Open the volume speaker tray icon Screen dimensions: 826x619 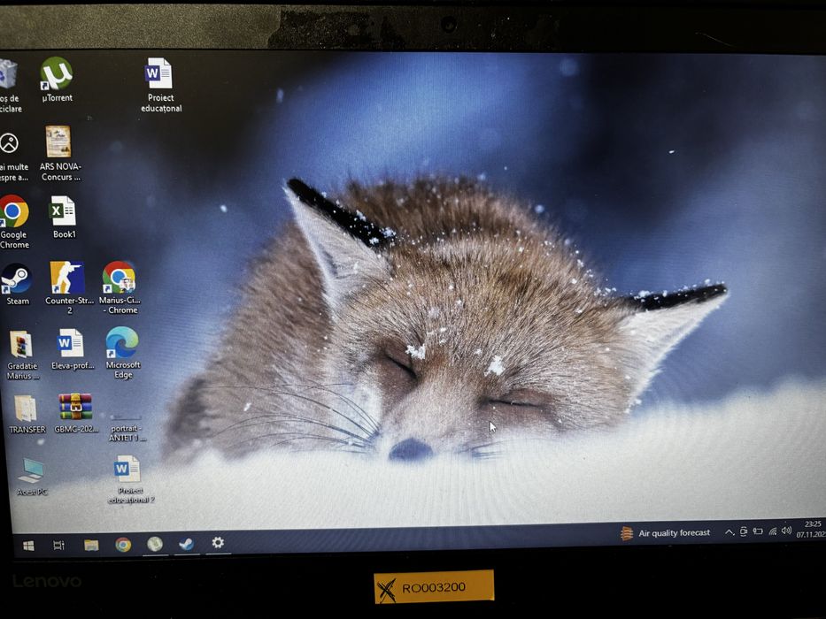click(786, 530)
